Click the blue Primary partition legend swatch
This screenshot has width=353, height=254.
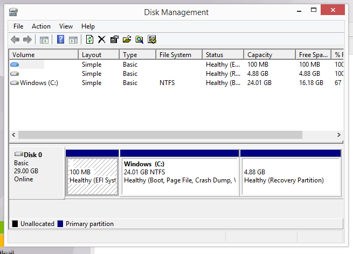[60, 224]
